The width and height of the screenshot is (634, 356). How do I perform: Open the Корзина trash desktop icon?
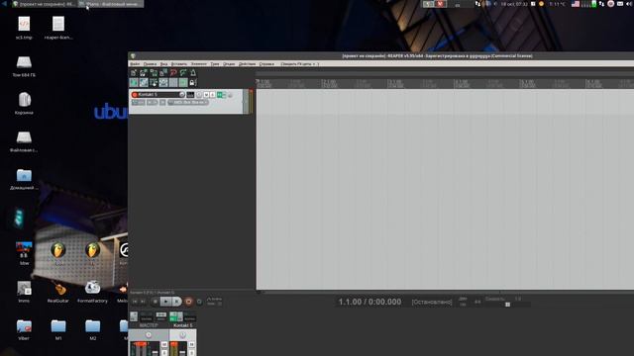point(24,103)
